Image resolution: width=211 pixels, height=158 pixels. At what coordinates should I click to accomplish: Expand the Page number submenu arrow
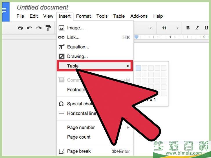[128, 127]
